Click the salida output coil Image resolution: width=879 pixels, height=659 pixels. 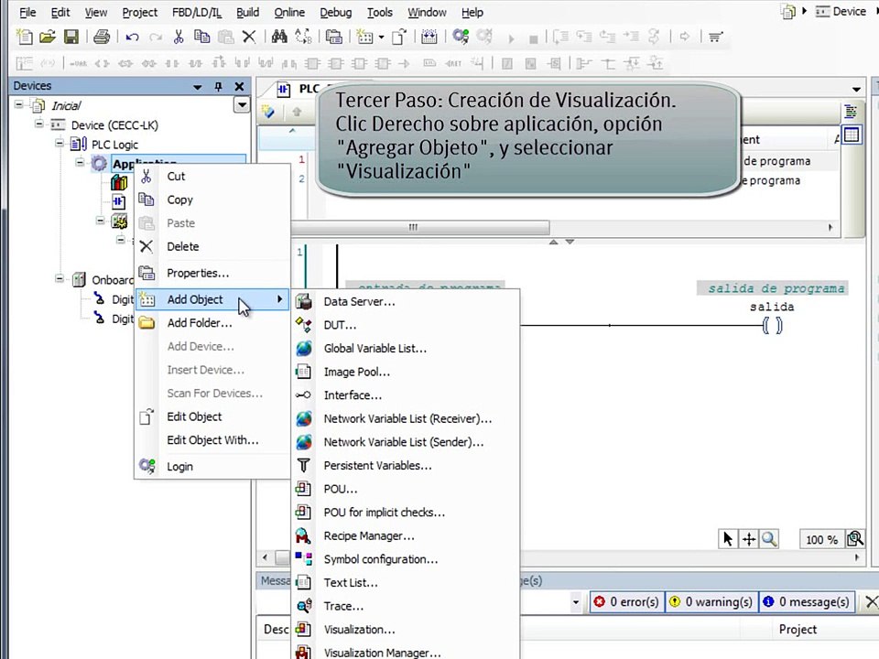(x=773, y=326)
